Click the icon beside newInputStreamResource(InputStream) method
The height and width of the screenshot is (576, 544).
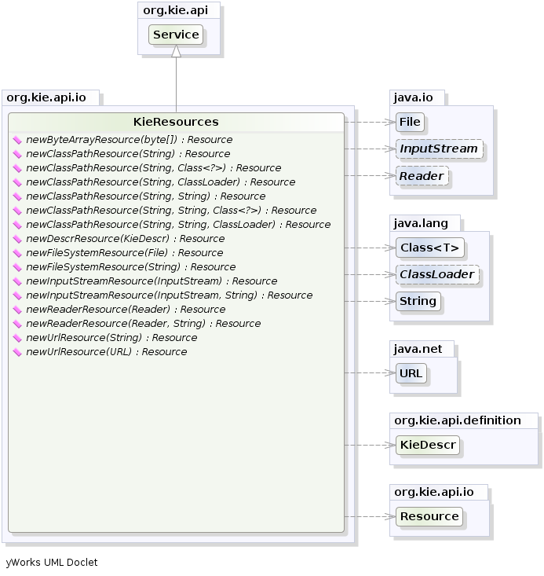pos(18,281)
